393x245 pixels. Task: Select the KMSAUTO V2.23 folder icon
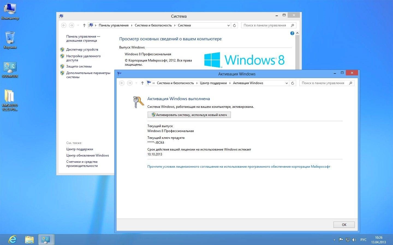tap(10, 100)
